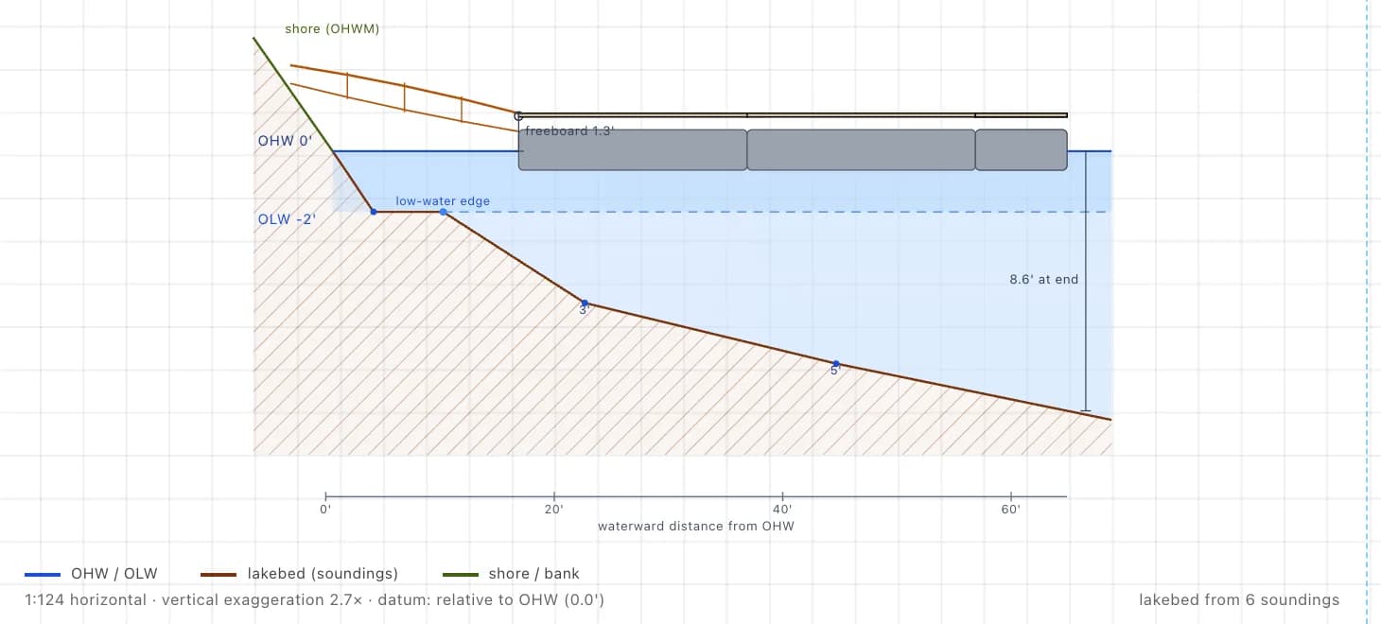Click the 'freeboard 1.3'' annotation
Screen dimensions: 1381x624
pos(569,131)
